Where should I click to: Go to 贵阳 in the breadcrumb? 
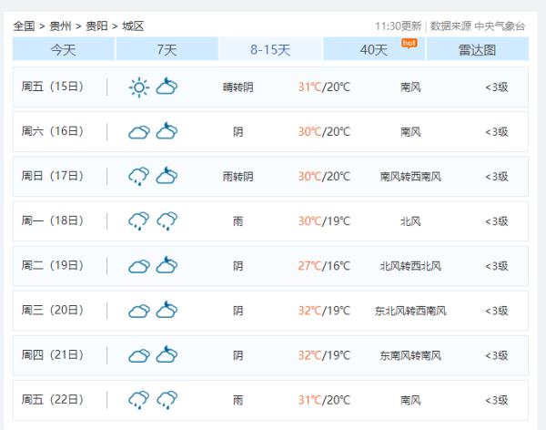(96, 26)
